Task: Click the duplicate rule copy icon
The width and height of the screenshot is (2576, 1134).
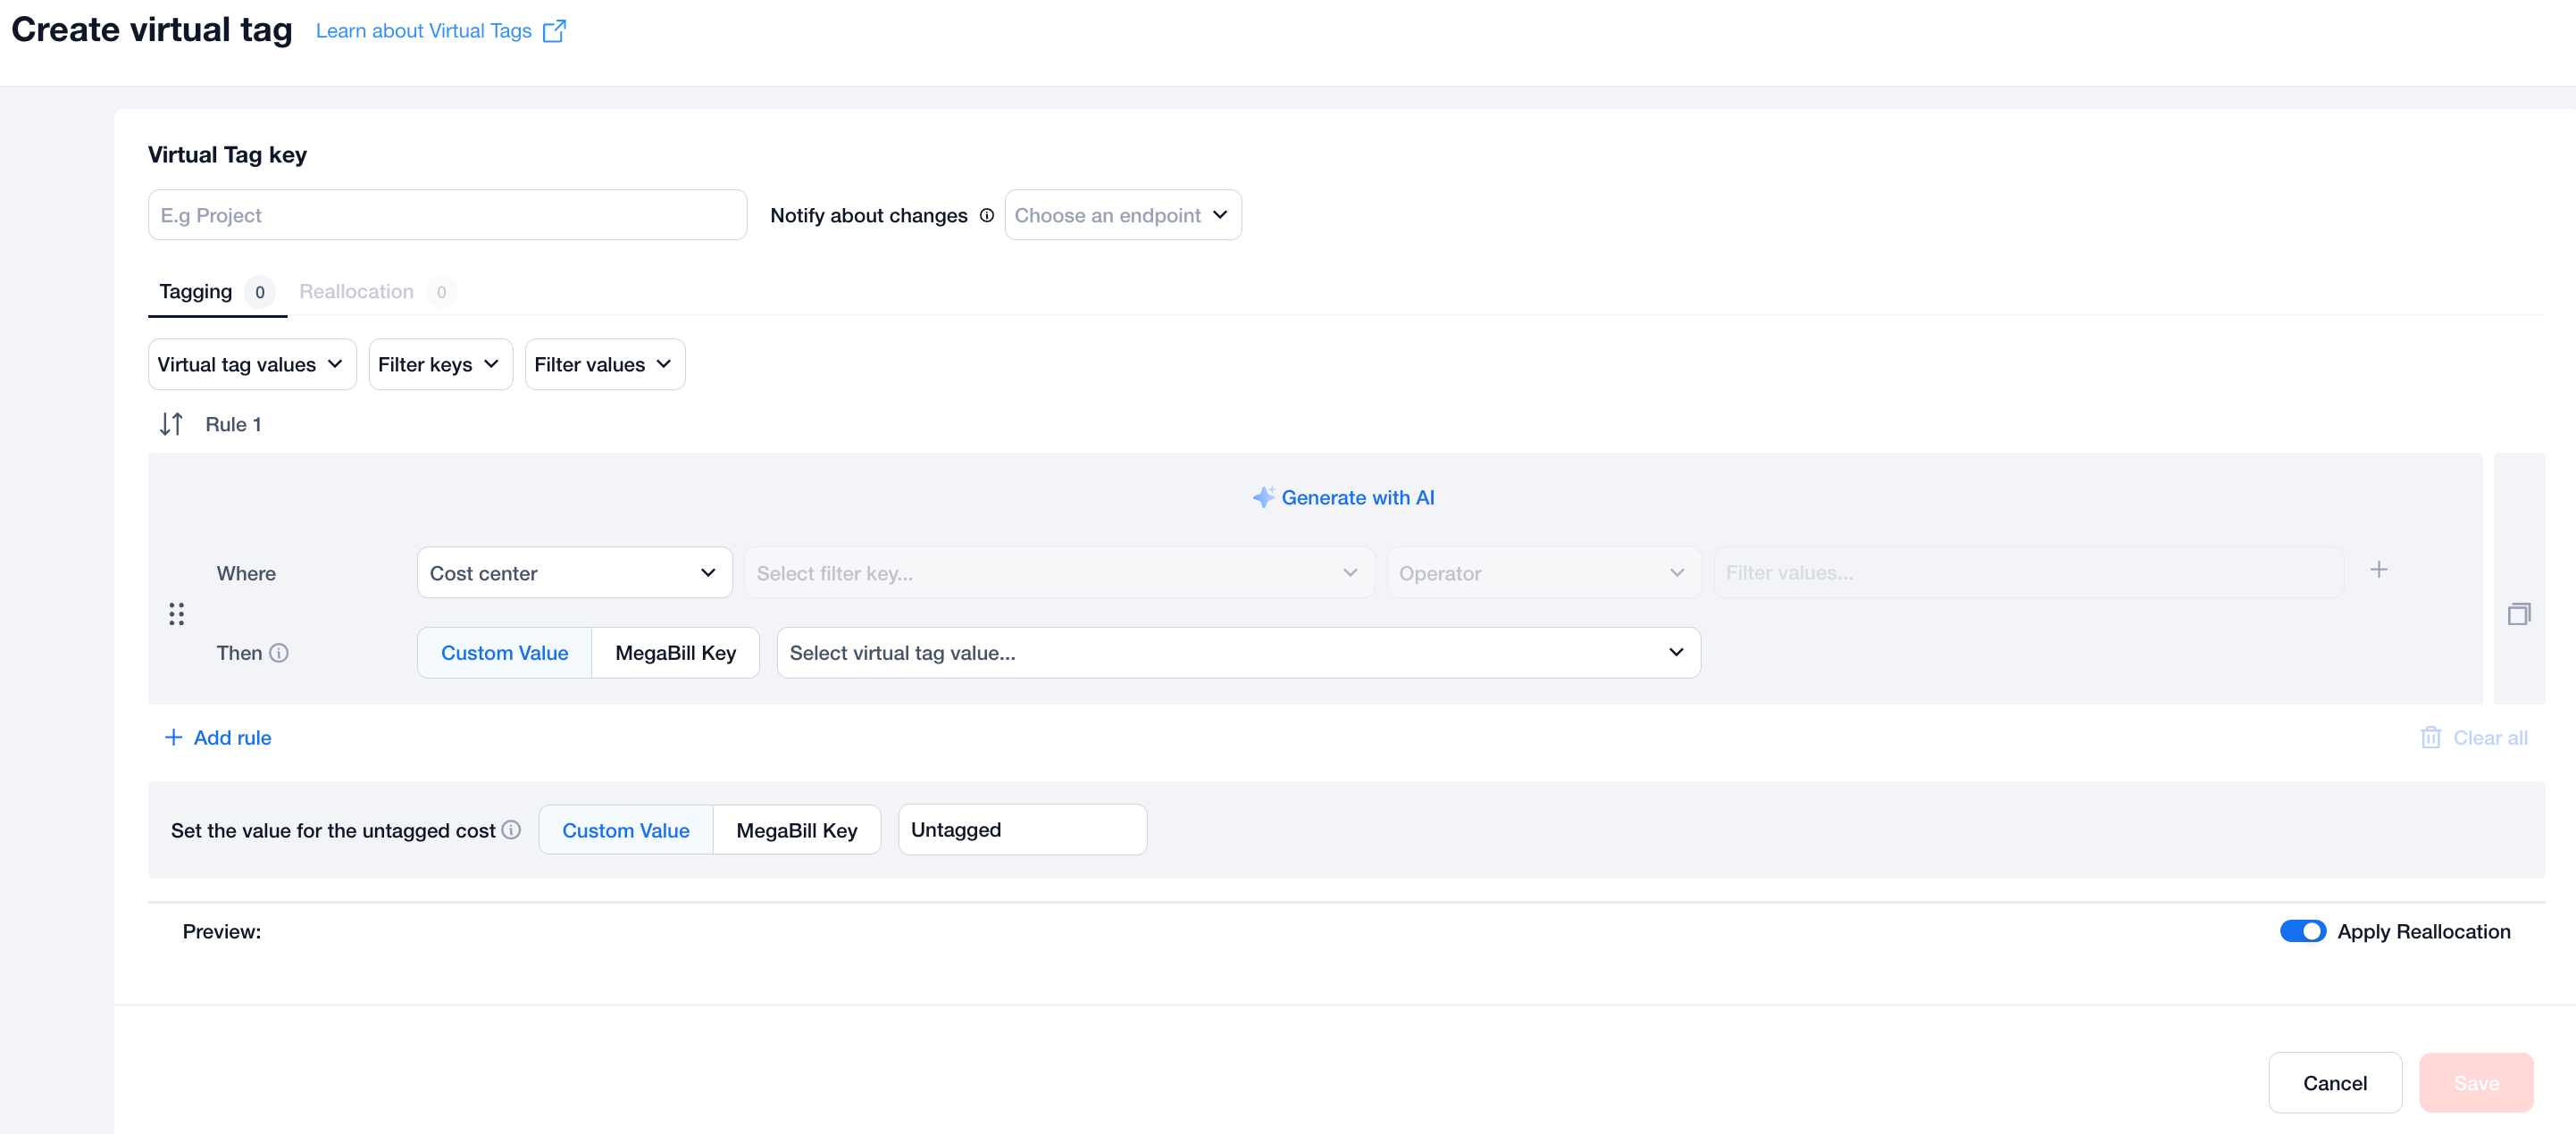Action: coord(2518,613)
